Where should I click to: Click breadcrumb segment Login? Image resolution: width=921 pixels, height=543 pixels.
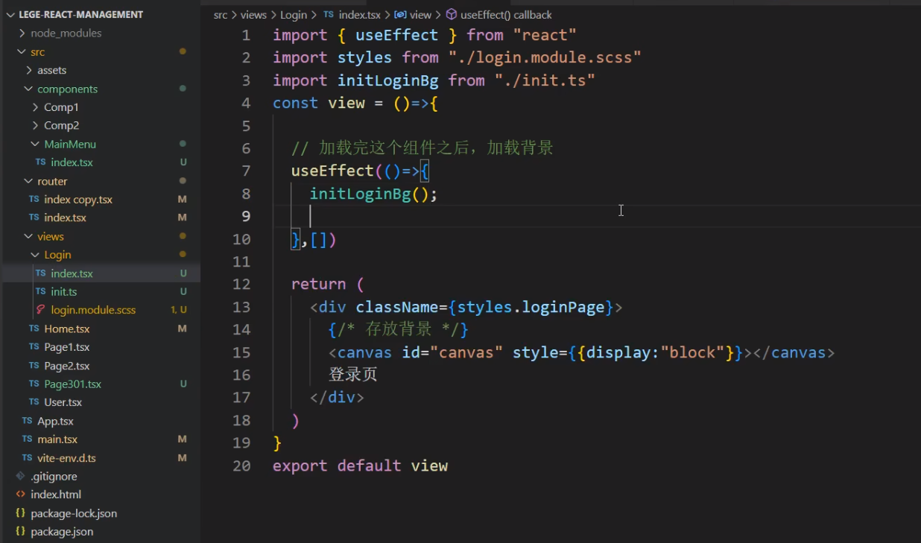pyautogui.click(x=294, y=15)
